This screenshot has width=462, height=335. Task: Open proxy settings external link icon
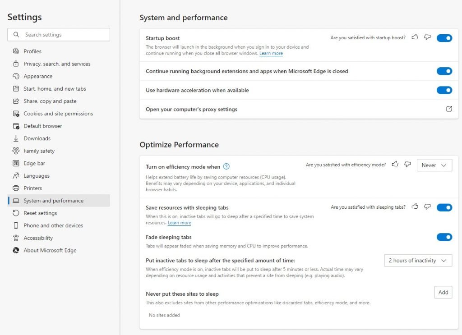pos(449,109)
